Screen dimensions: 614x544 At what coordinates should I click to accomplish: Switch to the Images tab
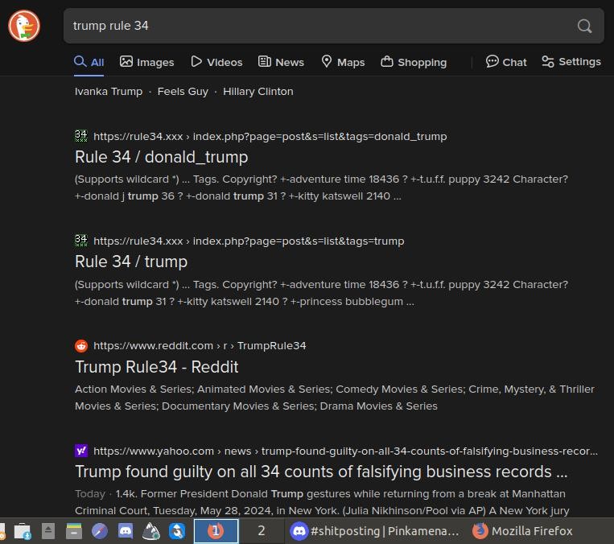tap(146, 62)
